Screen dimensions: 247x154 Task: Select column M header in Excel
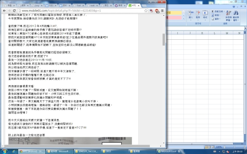coord(227,33)
